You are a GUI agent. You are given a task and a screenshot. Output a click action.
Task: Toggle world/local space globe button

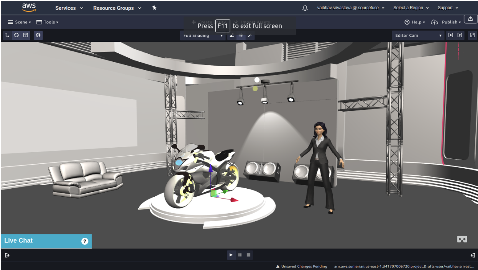coord(38,35)
